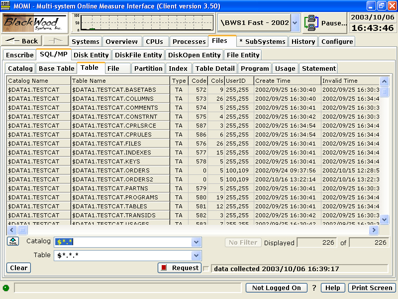Click the green status indicator at bottom left
The width and height of the screenshot is (398, 299).
pyautogui.click(x=6, y=288)
